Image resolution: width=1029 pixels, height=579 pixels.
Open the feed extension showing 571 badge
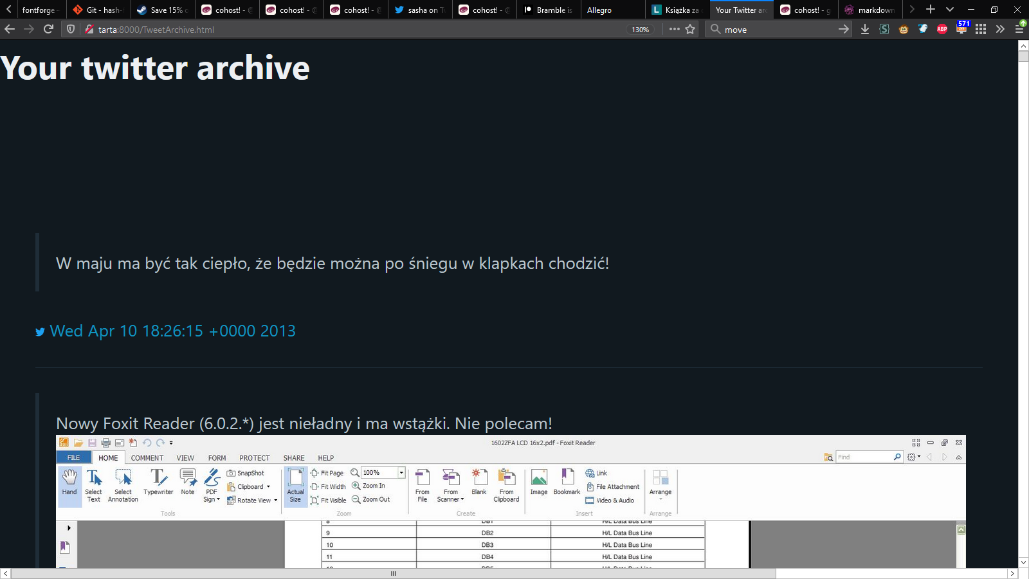pos(962,28)
